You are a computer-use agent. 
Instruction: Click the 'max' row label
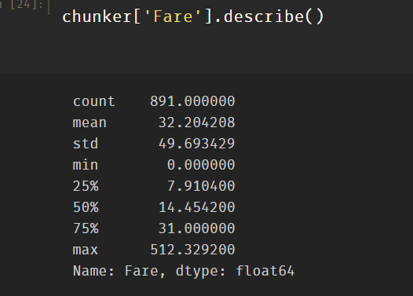[86, 250]
